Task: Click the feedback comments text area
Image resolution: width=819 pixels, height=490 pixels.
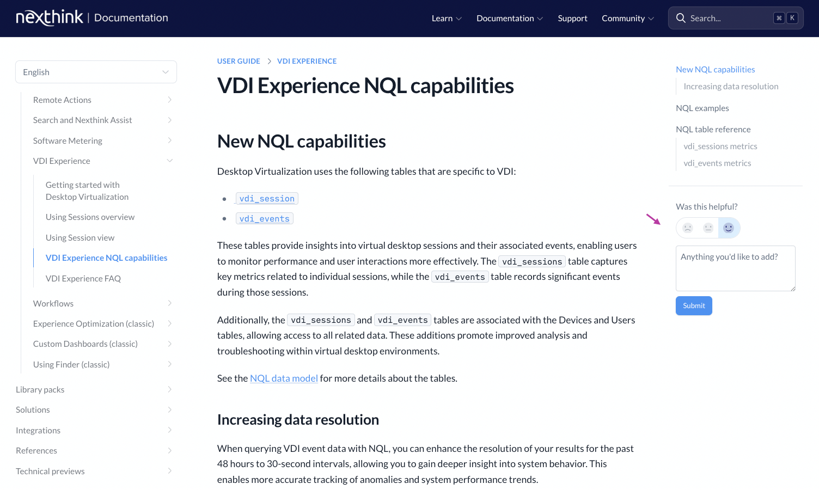Action: coord(735,268)
